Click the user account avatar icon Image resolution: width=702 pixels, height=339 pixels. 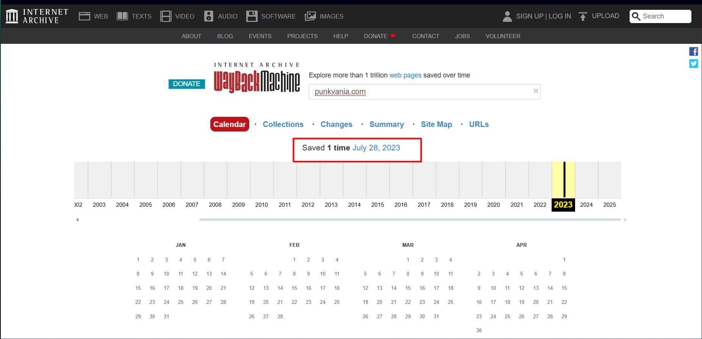tap(507, 16)
